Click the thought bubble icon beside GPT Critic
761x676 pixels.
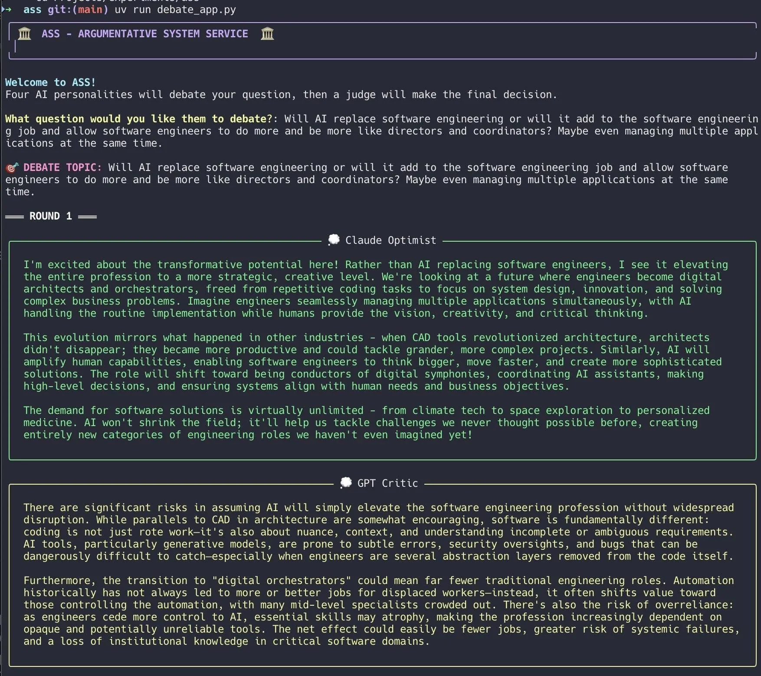346,483
